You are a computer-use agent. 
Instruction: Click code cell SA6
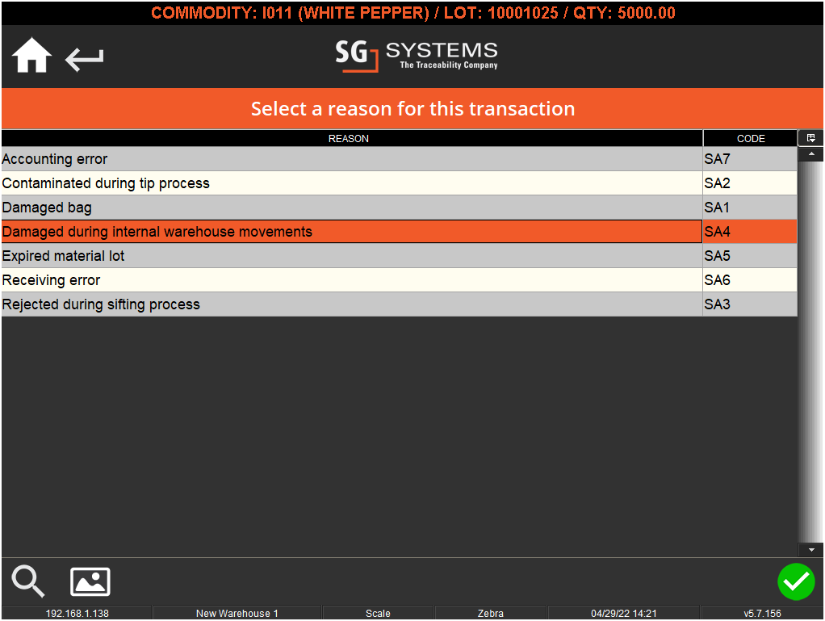click(x=750, y=280)
